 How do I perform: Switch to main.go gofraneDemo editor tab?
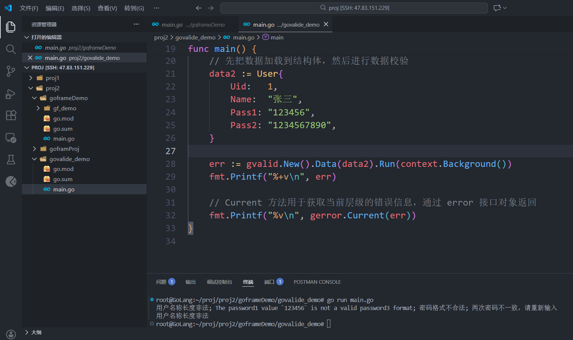(x=192, y=24)
